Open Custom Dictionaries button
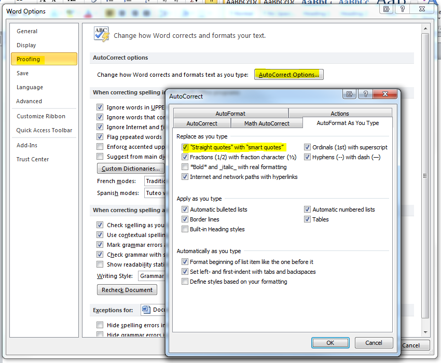 tap(131, 169)
